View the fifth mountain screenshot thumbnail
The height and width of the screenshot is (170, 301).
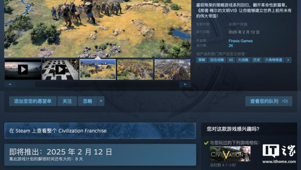pyautogui.click(x=172, y=69)
